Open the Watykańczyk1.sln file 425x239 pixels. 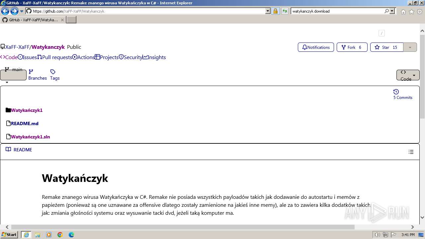[x=30, y=137]
